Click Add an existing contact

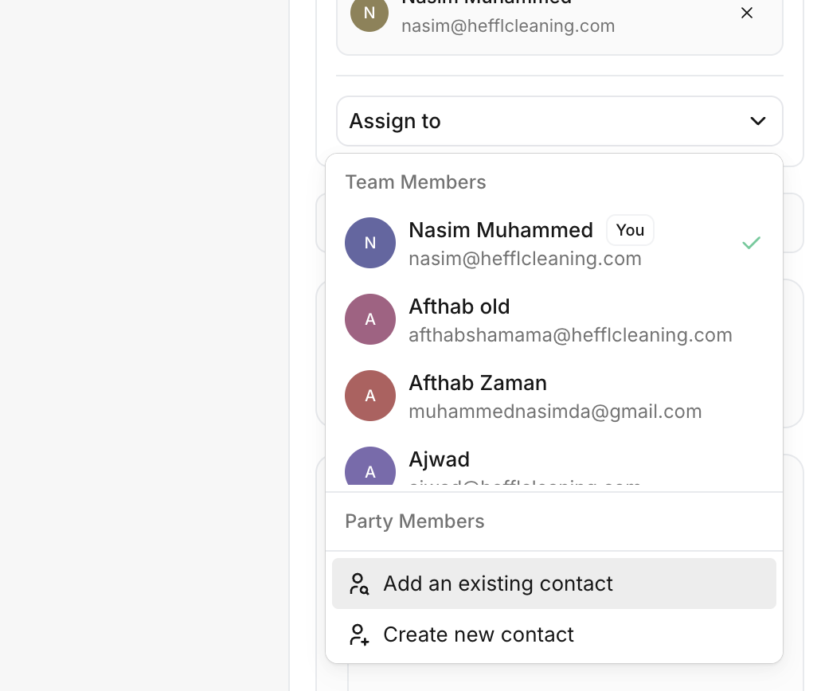tap(498, 584)
